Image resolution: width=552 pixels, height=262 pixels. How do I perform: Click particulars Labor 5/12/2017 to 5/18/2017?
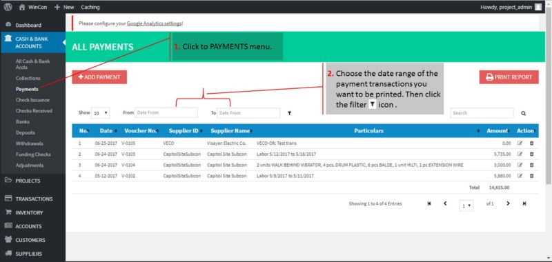click(286, 154)
